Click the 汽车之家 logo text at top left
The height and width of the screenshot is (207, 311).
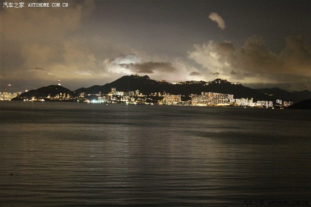[x=13, y=5]
